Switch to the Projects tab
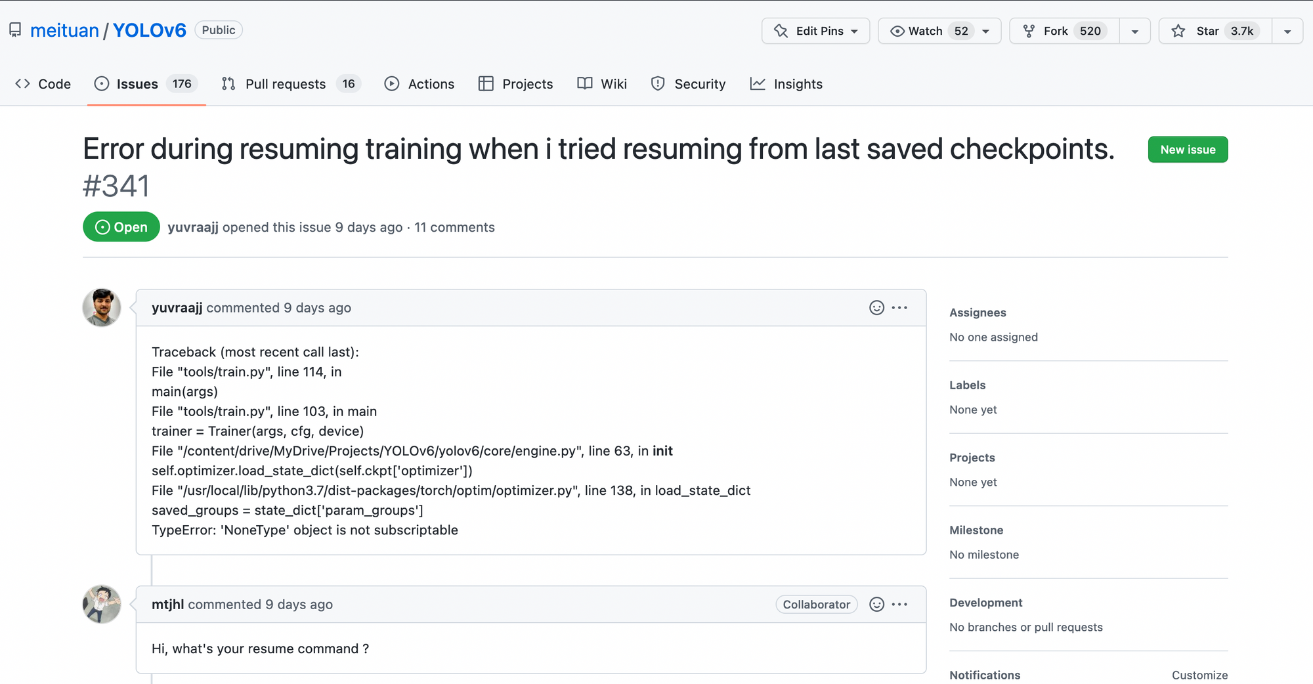The image size is (1313, 684). click(516, 84)
